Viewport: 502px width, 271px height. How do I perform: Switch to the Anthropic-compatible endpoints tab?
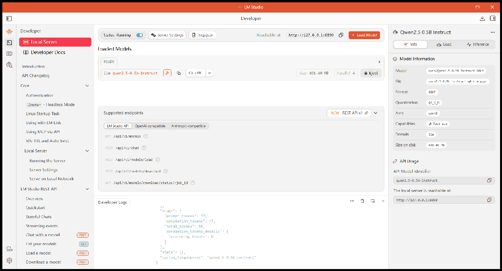point(188,126)
